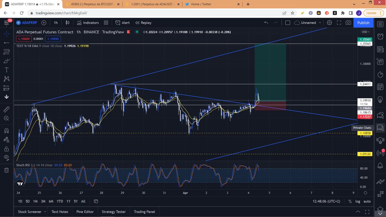This screenshot has width=386, height=217.
Task: Open the candle chart style selector
Action: (x=68, y=23)
